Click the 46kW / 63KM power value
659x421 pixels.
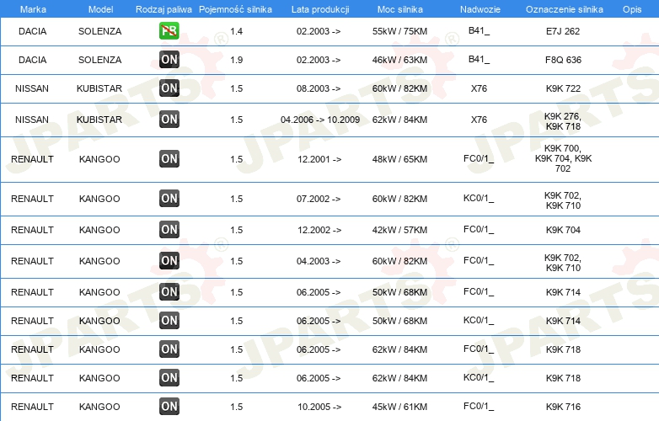click(x=399, y=60)
